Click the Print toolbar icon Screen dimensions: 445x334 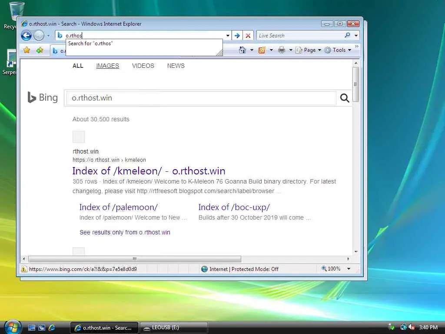[282, 50]
